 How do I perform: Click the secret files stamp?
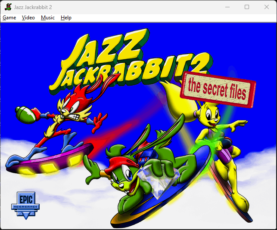[x=218, y=89]
